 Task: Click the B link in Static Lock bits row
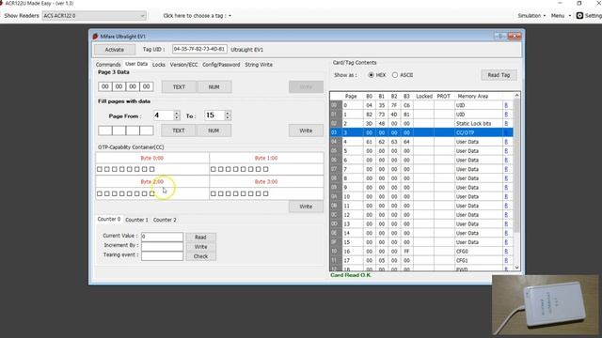pos(506,123)
